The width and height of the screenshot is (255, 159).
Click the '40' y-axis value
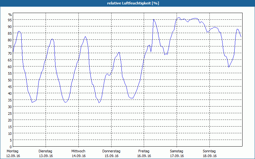click(10, 93)
